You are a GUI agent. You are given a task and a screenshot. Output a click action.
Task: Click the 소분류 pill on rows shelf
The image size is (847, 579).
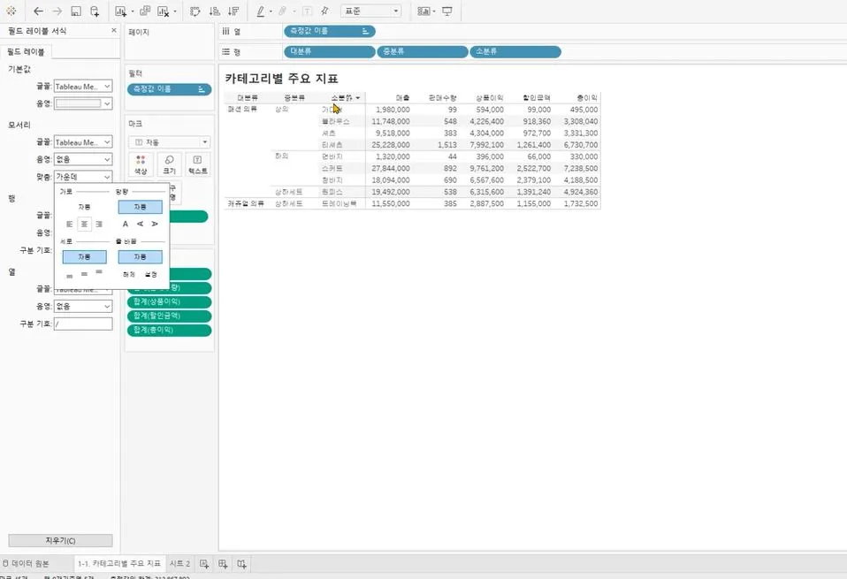[x=515, y=52]
